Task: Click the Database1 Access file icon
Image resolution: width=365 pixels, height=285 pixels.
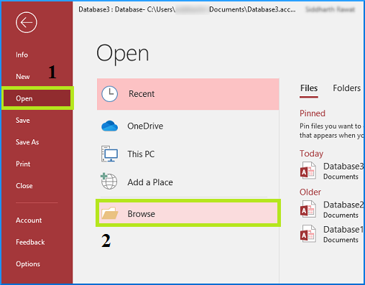Action: coord(308,234)
